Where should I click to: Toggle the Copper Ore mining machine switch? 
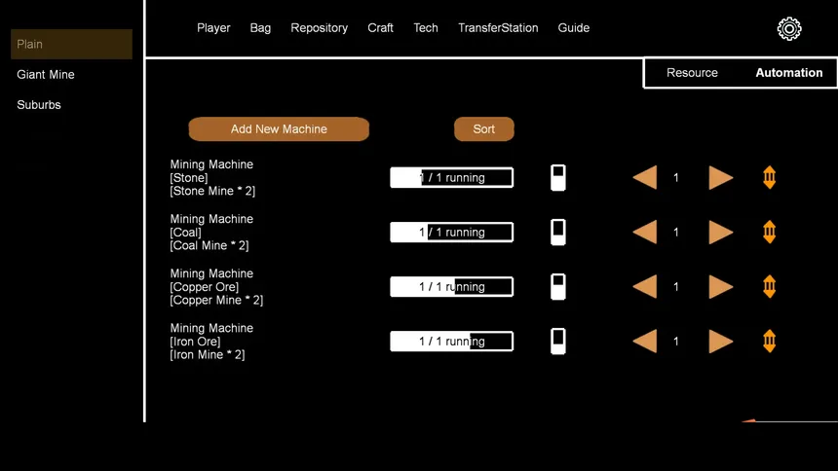pos(558,287)
